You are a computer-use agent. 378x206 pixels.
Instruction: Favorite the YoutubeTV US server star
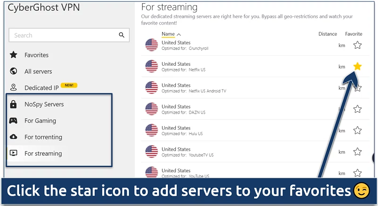(357, 152)
